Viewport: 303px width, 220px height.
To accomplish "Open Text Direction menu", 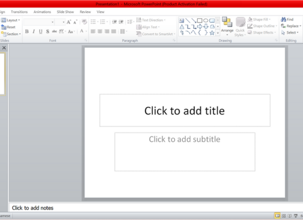I will (151, 20).
